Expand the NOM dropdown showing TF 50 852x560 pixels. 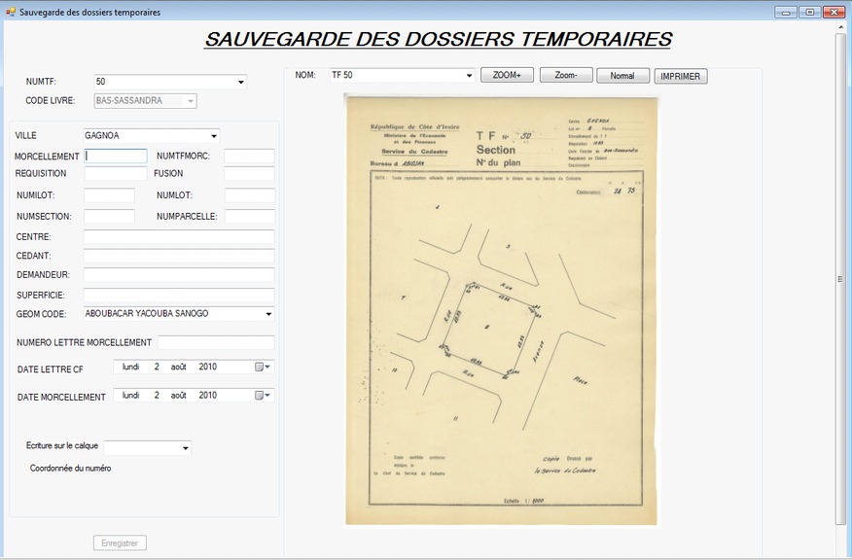[469, 75]
